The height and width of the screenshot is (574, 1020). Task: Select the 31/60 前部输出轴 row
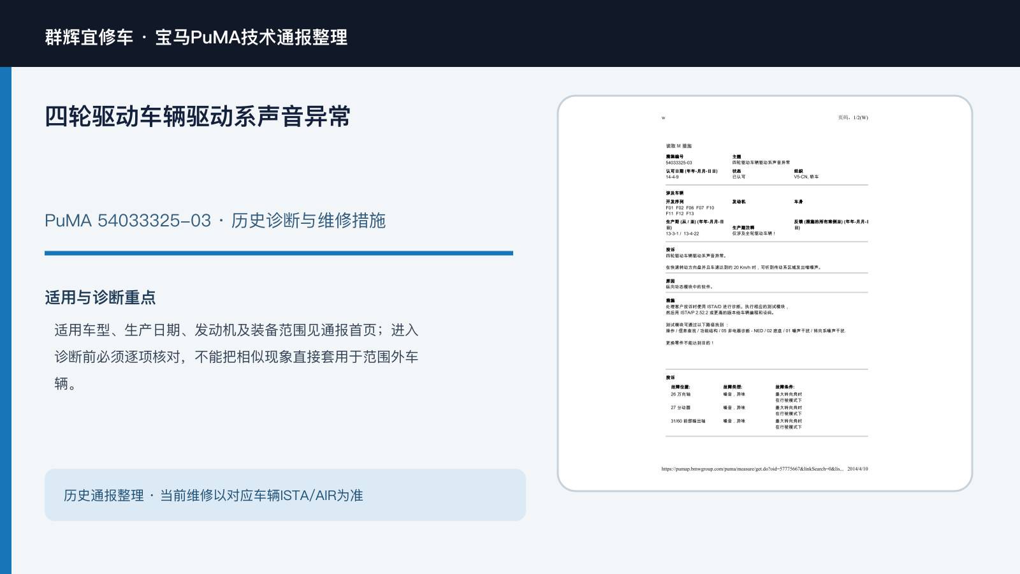(x=736, y=424)
